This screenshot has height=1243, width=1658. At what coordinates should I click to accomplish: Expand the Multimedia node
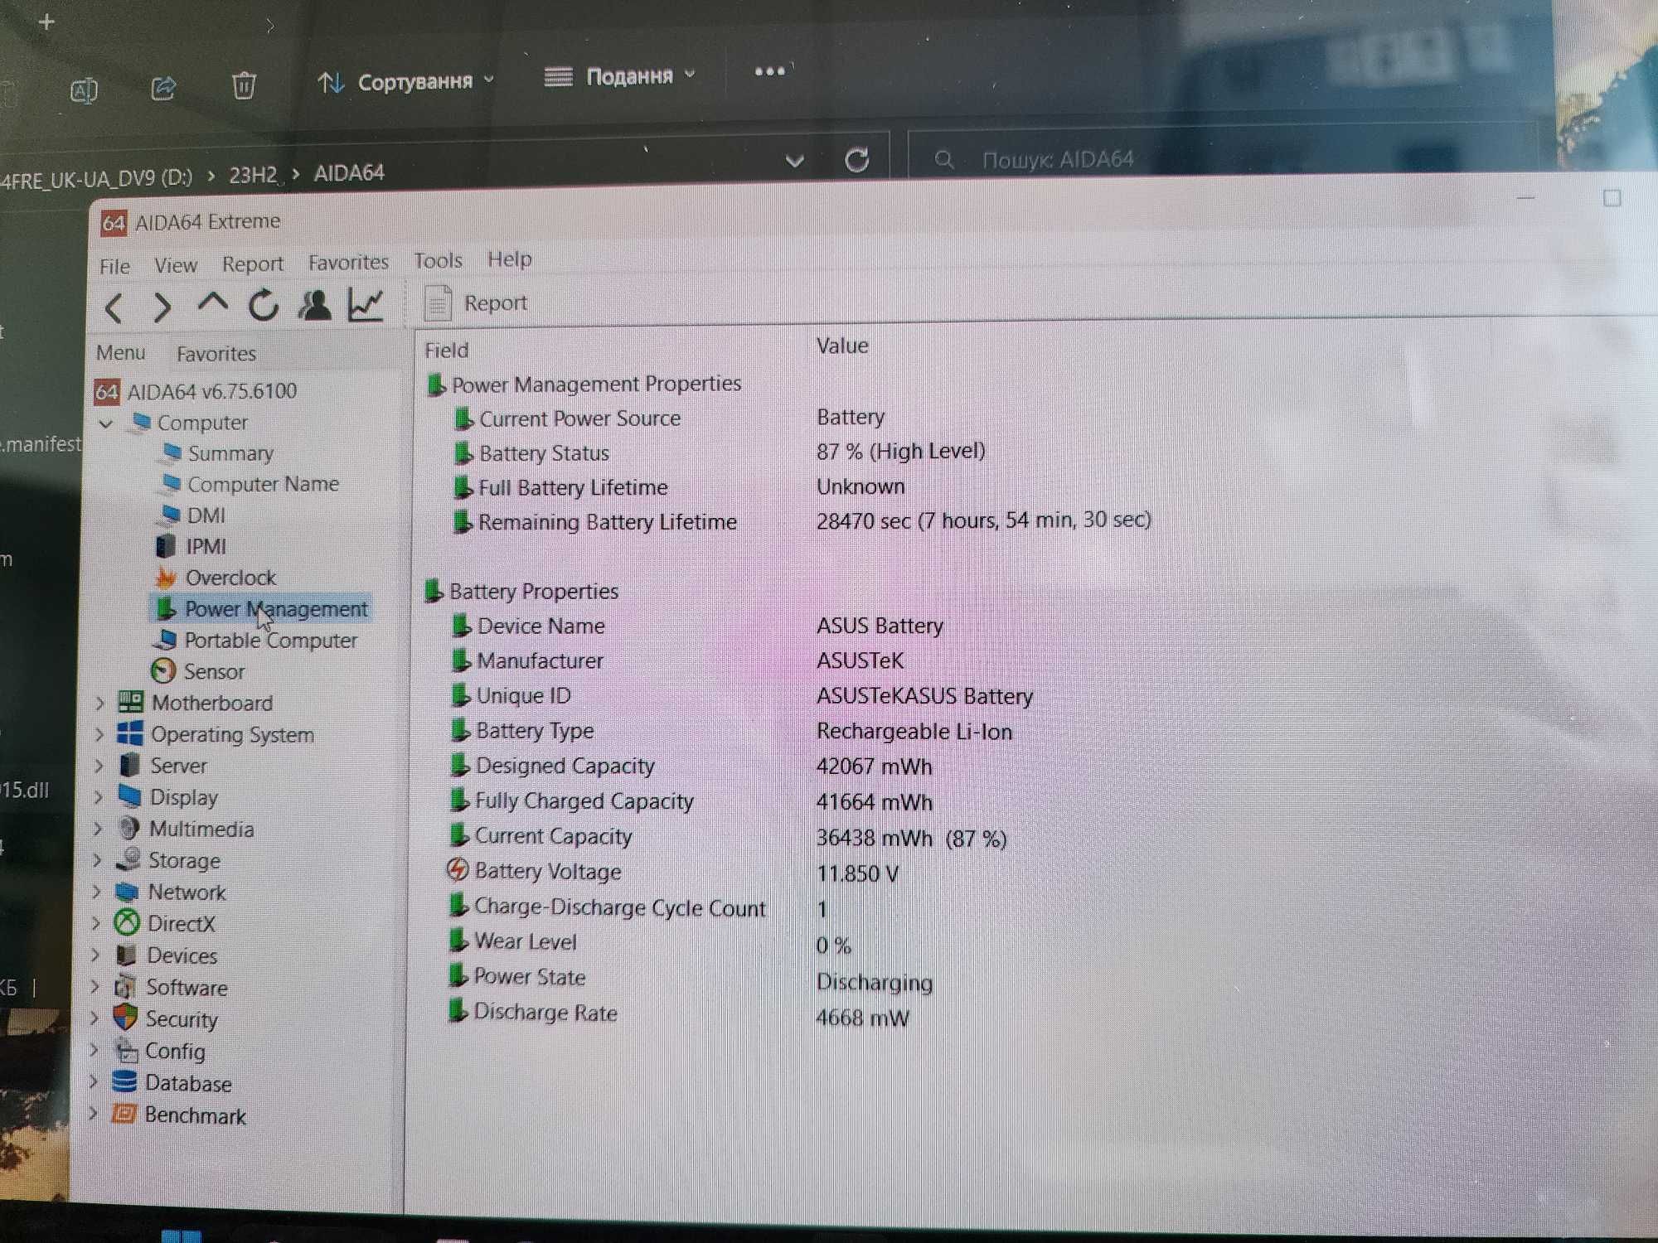[x=97, y=829]
